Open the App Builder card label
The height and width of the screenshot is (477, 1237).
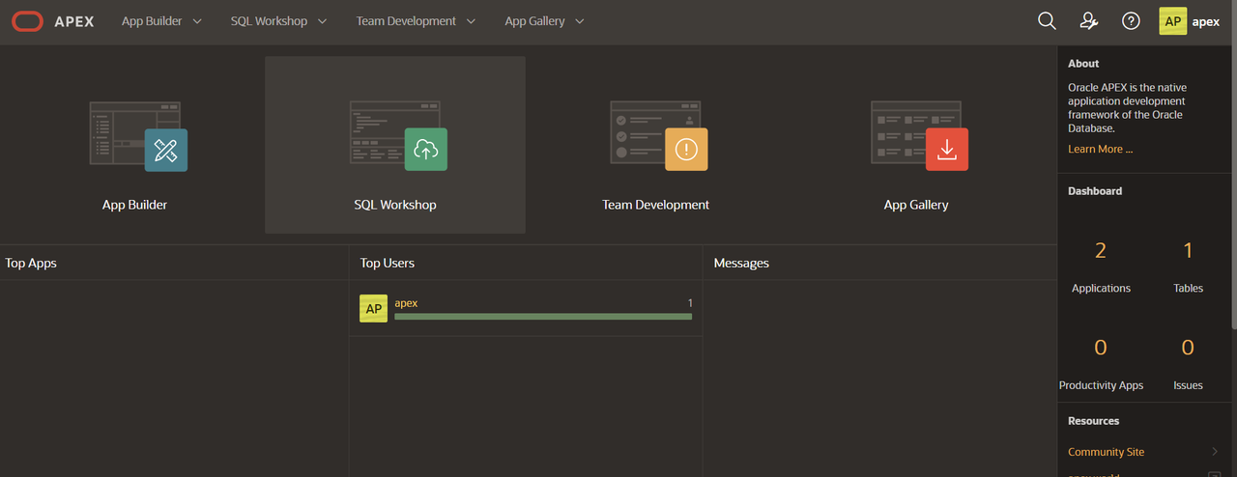click(134, 205)
